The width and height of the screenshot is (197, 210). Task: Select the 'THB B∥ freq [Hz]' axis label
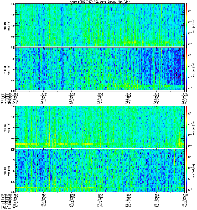coord(7,70)
